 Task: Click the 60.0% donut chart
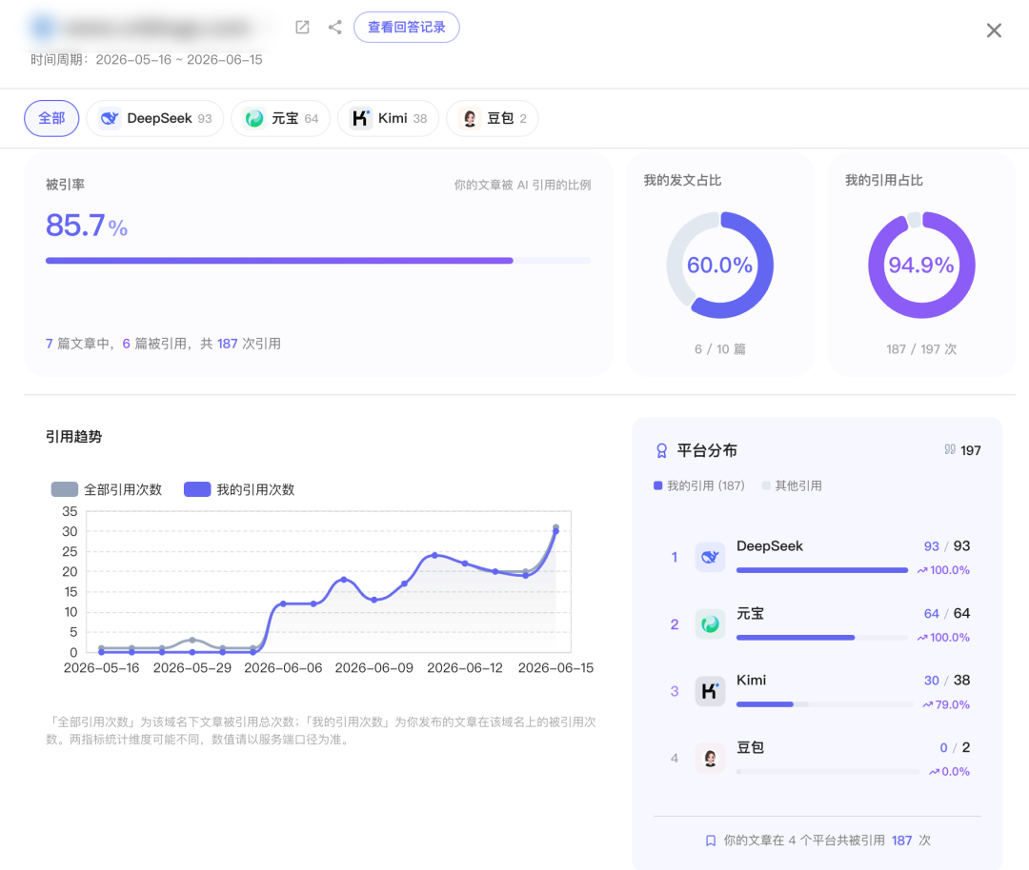coord(720,265)
